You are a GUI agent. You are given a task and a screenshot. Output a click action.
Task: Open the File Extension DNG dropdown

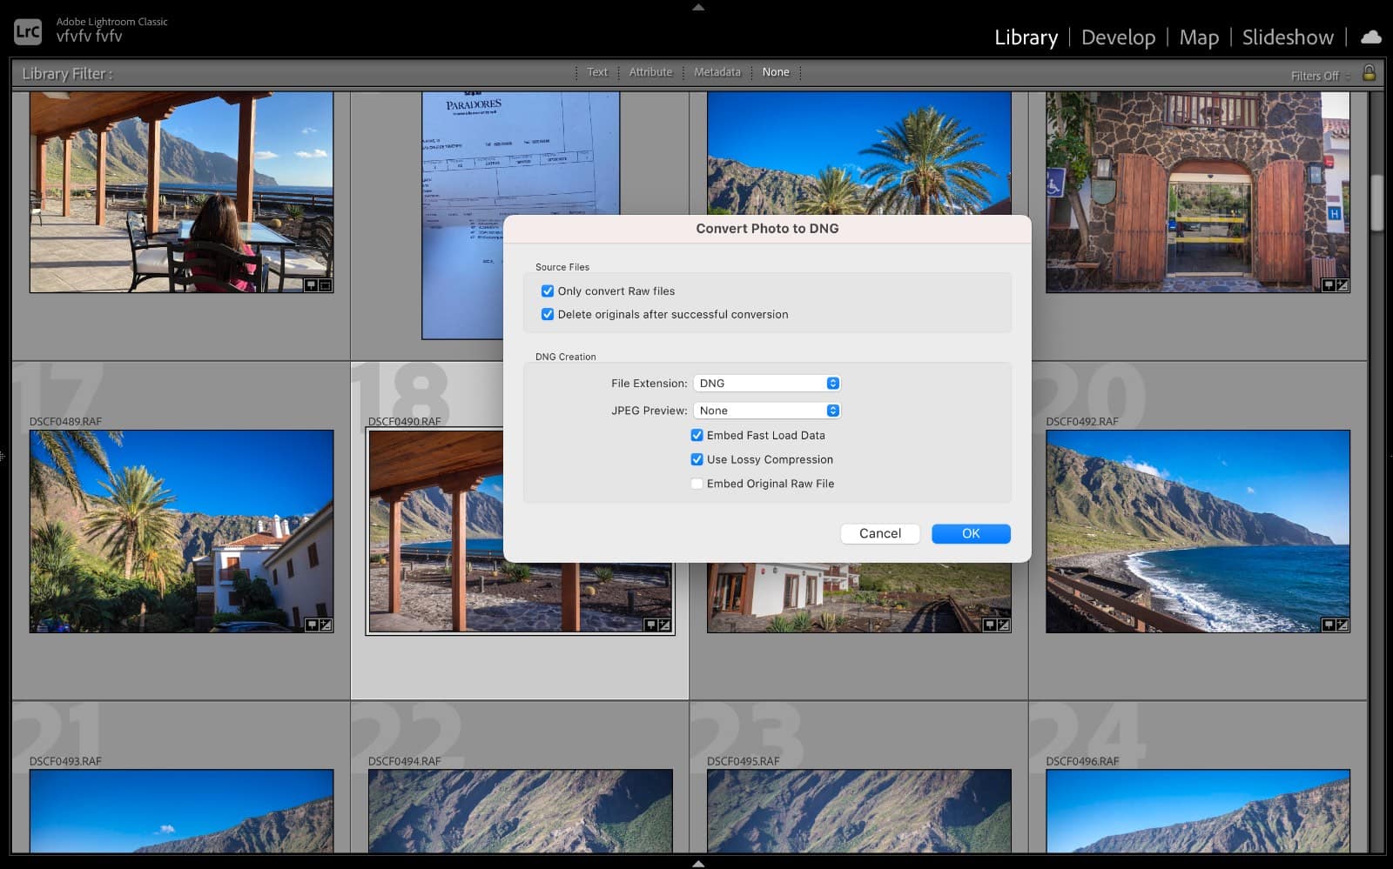[x=767, y=384]
